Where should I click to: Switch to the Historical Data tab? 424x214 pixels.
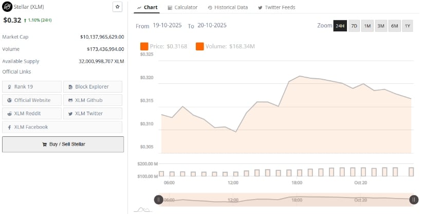tap(228, 7)
